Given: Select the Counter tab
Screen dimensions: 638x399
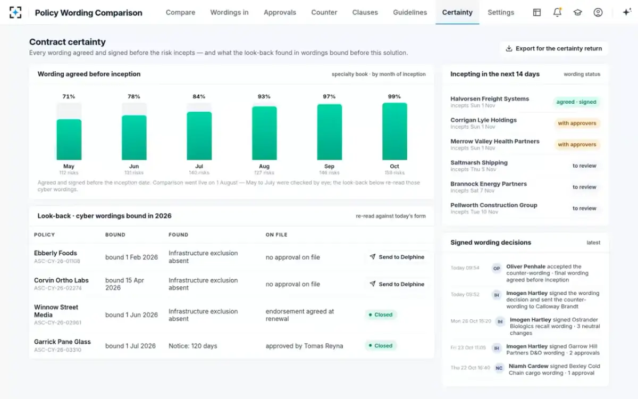Looking at the screenshot, I should coord(324,12).
